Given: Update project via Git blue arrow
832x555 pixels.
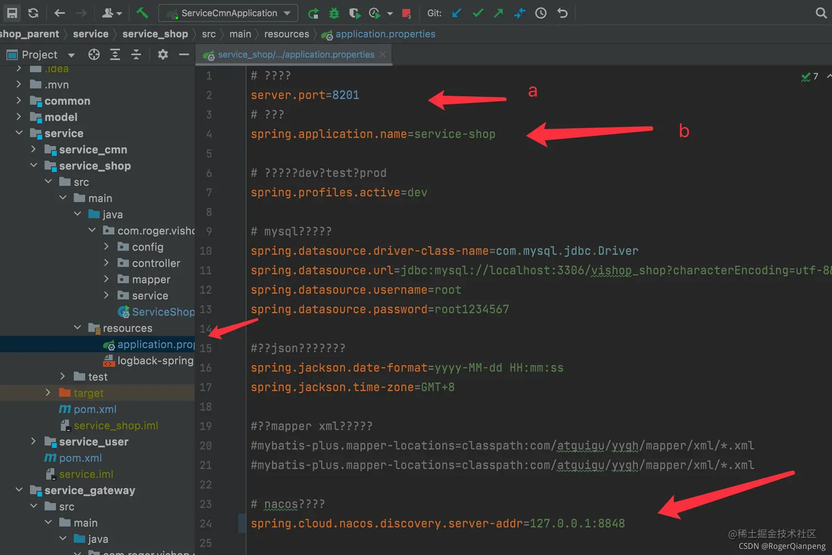Looking at the screenshot, I should pos(457,13).
